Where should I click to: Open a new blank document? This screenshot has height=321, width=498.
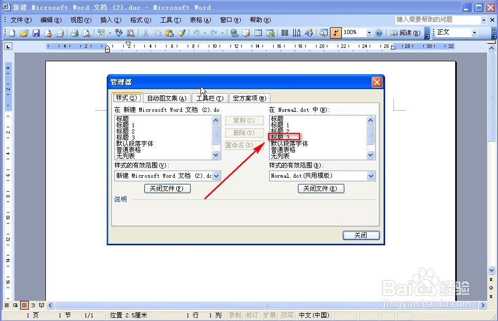(x=11, y=32)
